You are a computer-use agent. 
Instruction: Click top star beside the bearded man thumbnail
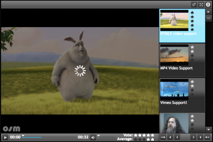point(192,116)
